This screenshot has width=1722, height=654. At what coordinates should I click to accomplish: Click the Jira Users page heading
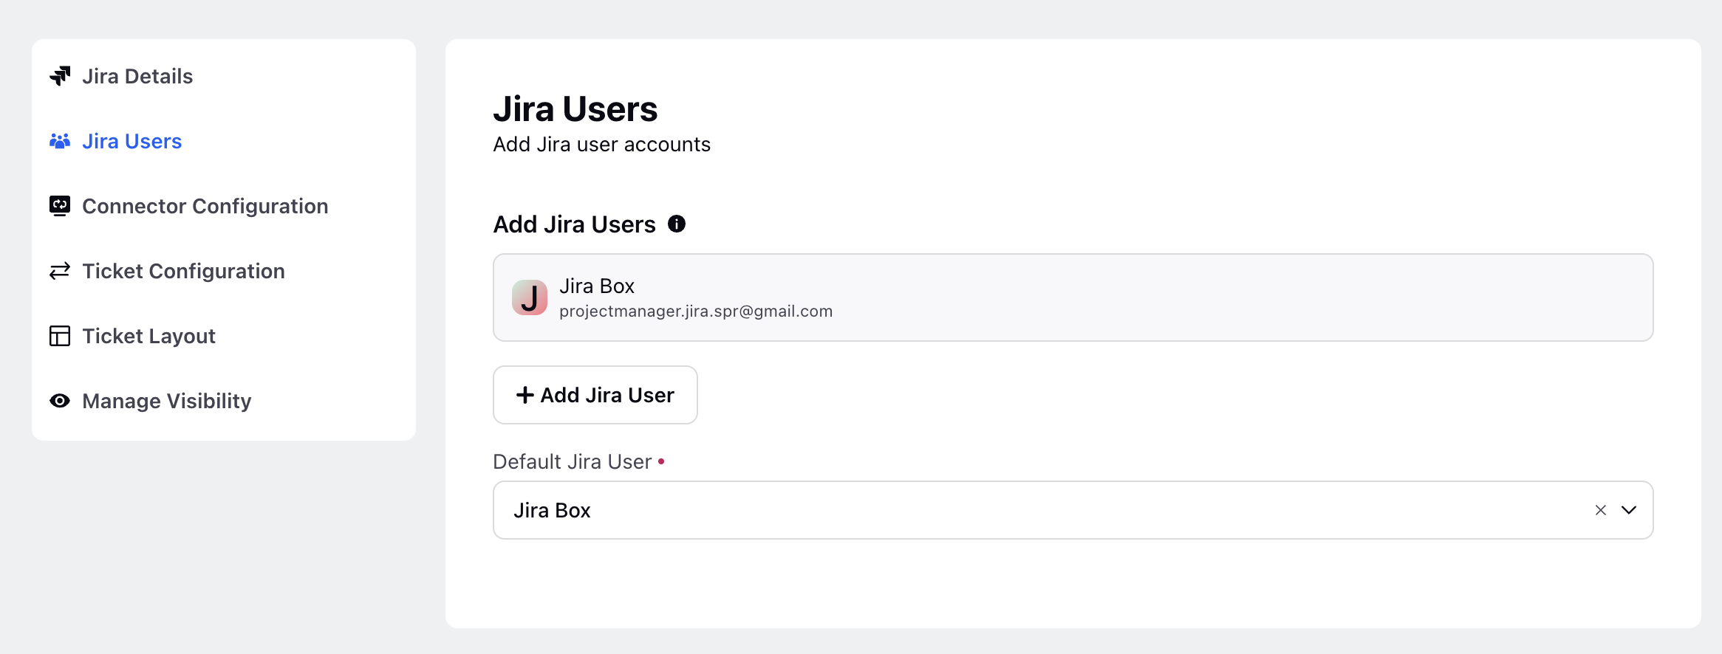(x=575, y=109)
